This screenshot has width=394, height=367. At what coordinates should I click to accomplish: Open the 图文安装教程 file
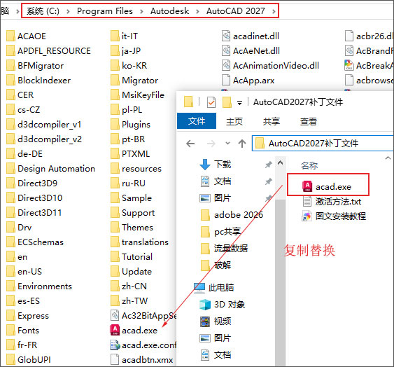tap(334, 216)
